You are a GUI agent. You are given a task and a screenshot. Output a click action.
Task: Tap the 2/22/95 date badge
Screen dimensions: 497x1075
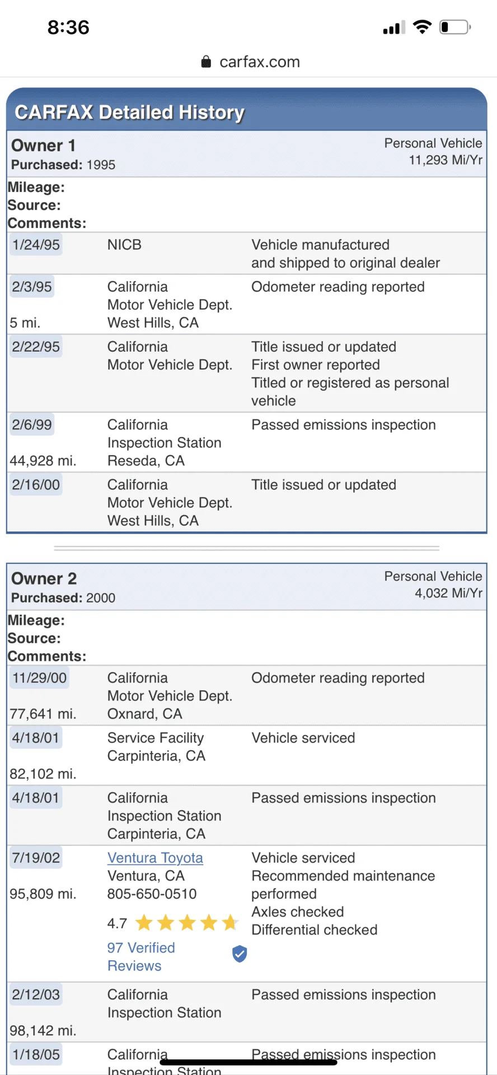click(36, 347)
